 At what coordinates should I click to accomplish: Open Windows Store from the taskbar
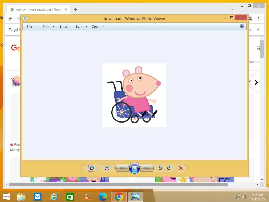(x=70, y=197)
